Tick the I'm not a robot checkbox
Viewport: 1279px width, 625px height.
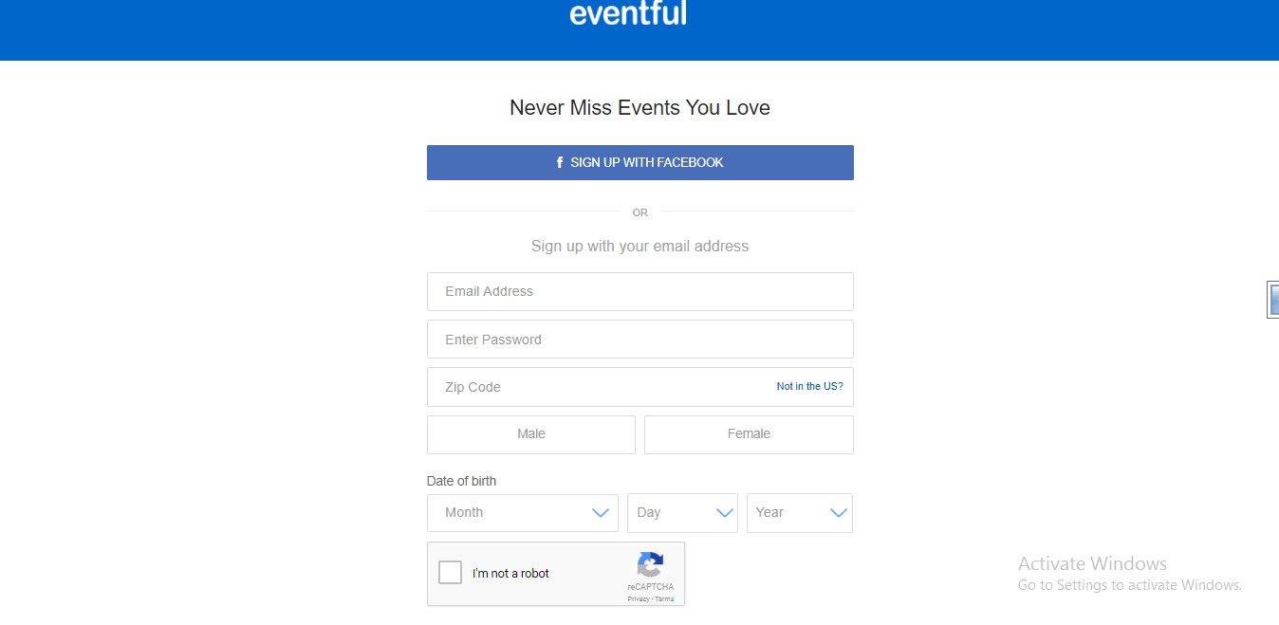pyautogui.click(x=451, y=573)
